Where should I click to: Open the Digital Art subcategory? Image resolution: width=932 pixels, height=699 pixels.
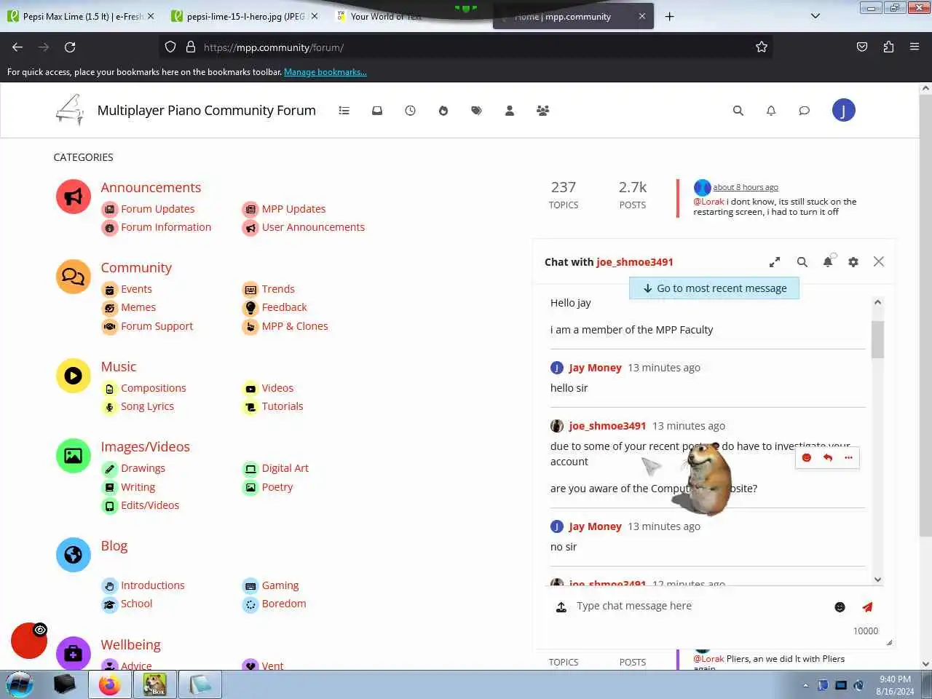click(285, 468)
